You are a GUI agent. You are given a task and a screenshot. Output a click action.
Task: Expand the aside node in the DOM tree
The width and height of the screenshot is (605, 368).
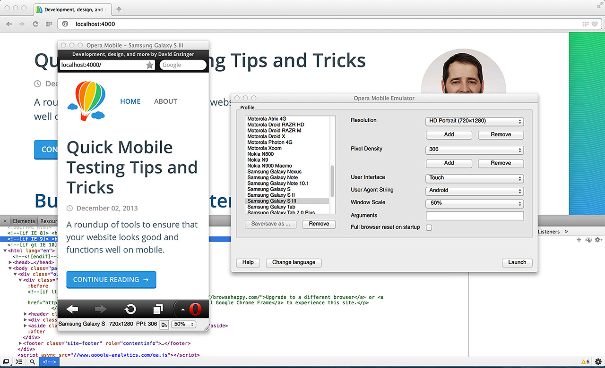pyautogui.click(x=26, y=326)
